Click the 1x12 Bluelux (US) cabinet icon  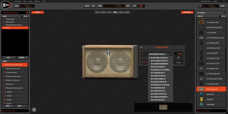point(201,22)
